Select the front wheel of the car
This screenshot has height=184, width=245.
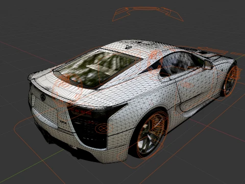point(230,80)
